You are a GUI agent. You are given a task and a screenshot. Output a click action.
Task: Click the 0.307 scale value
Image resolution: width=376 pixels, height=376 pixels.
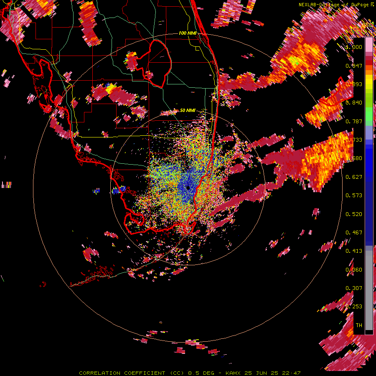coord(354,288)
